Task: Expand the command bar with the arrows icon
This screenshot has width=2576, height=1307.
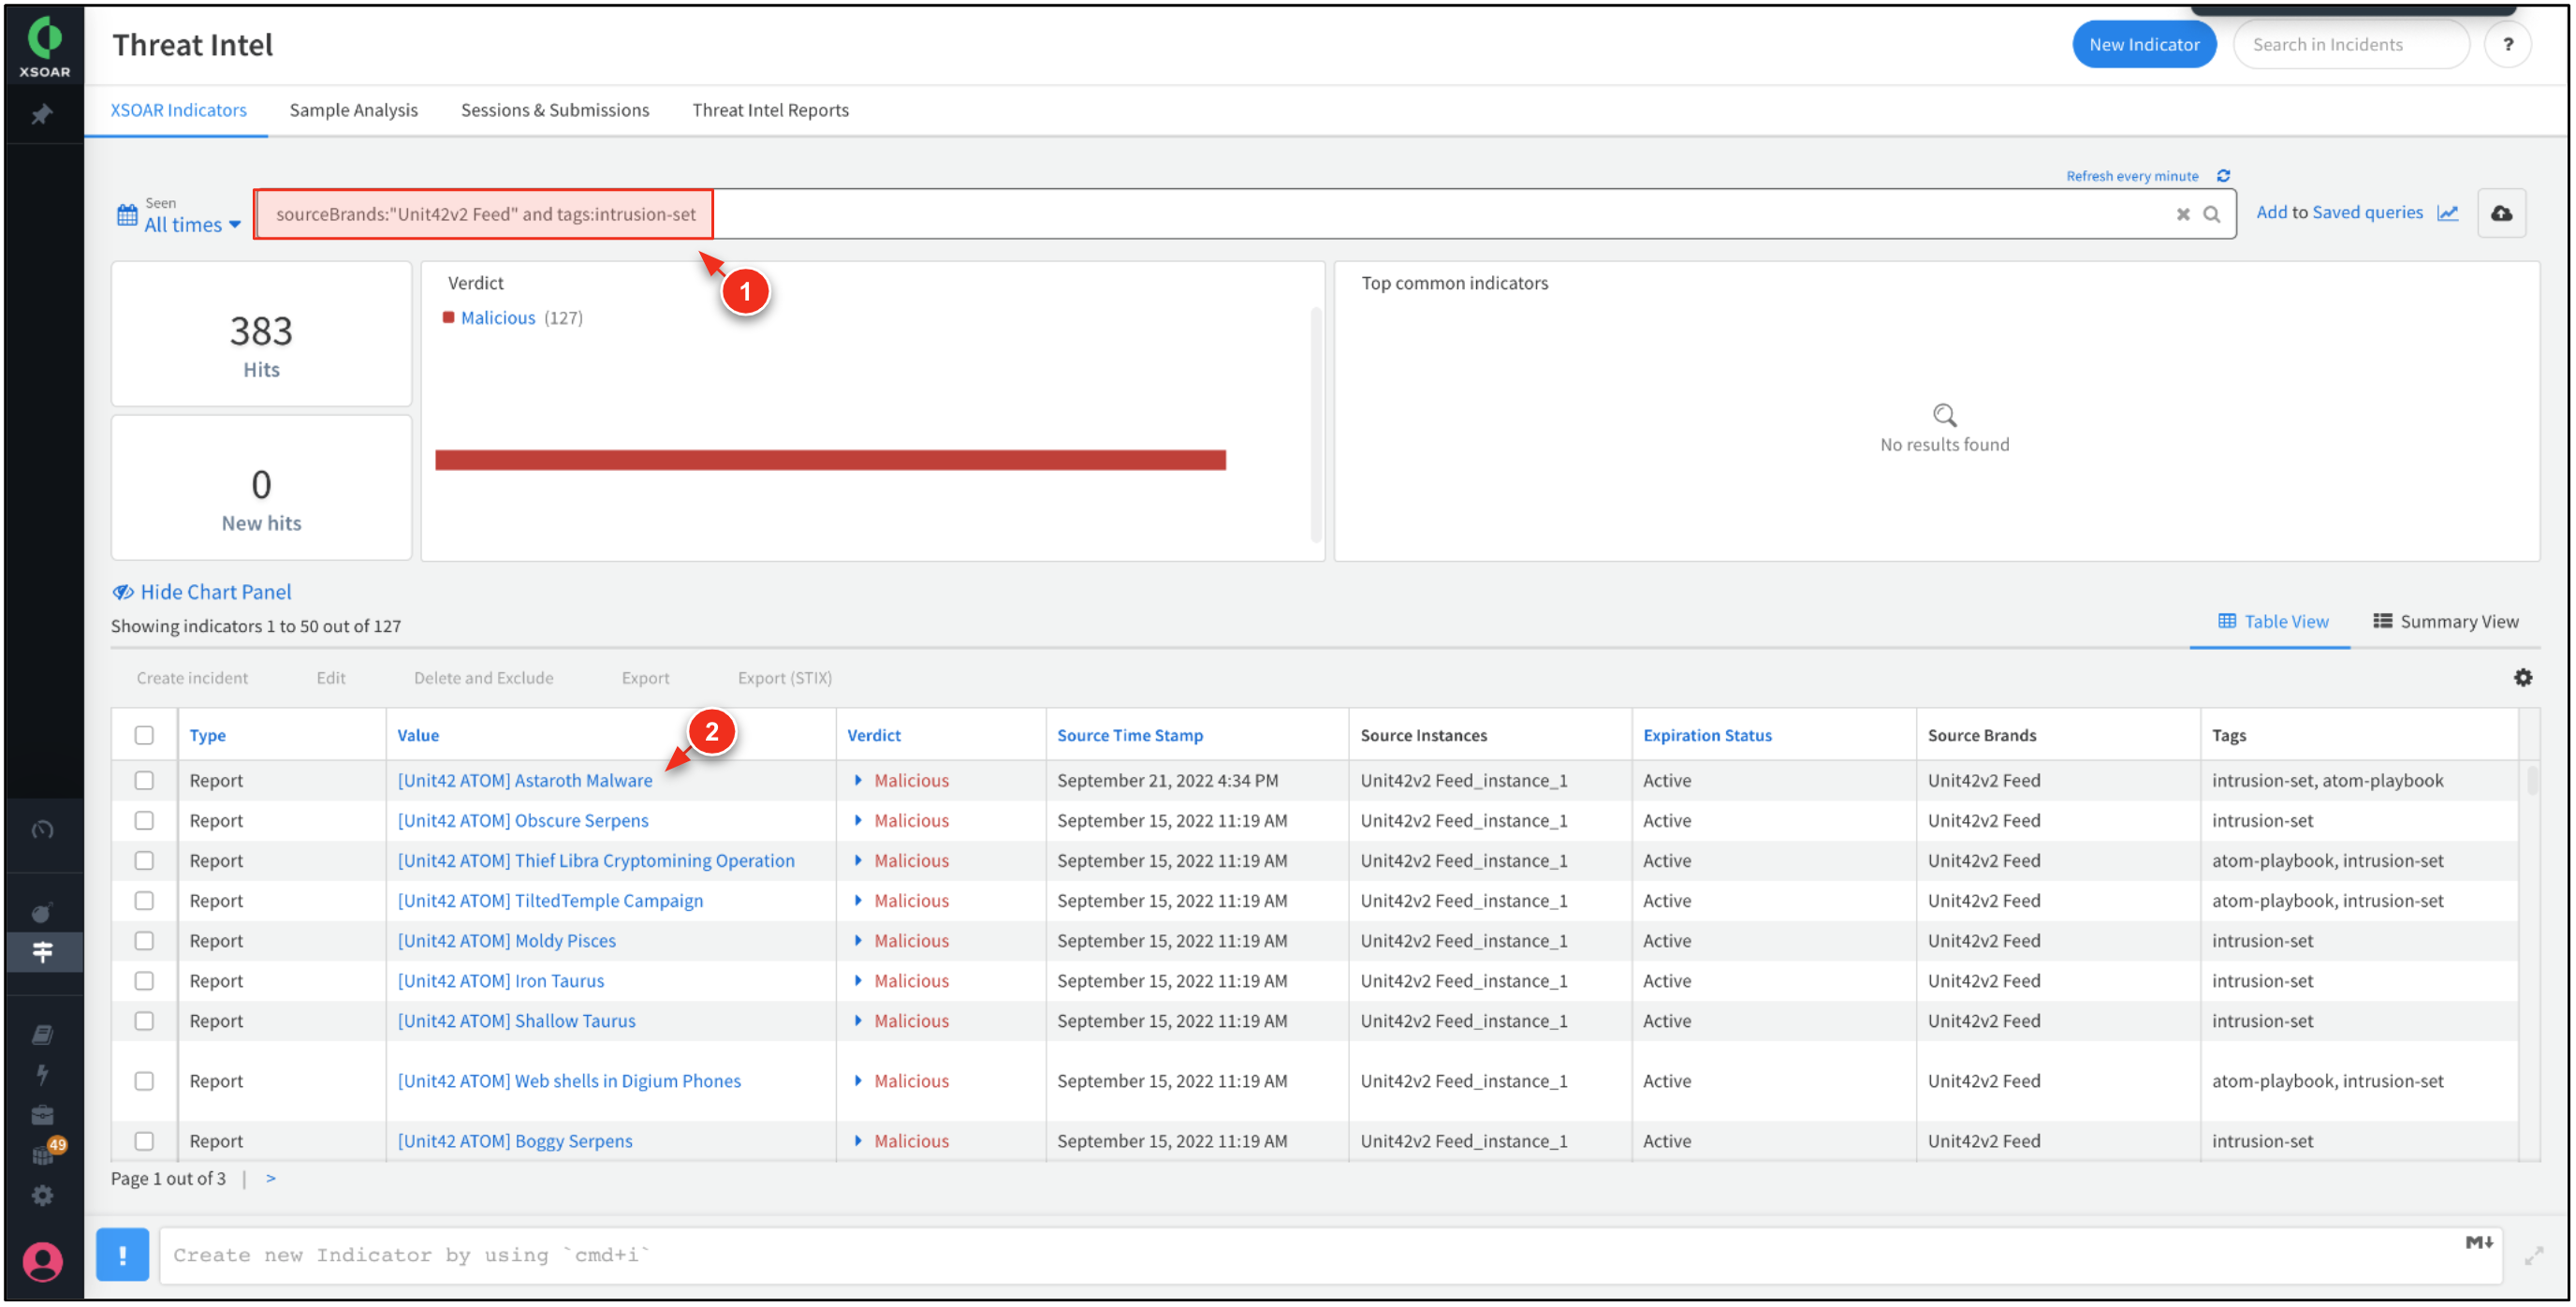Action: click(2533, 1257)
